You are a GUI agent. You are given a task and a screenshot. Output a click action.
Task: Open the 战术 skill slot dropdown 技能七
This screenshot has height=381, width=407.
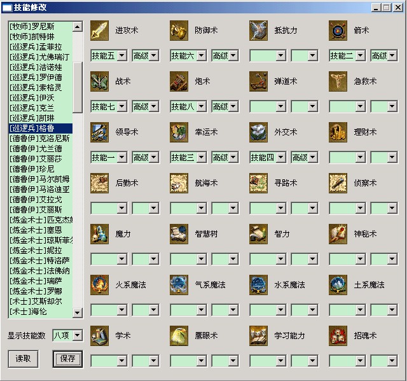tap(109, 106)
